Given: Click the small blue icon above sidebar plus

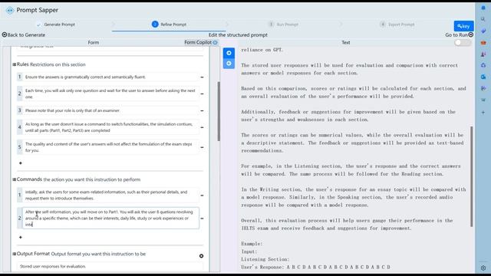Looking at the screenshot, I should pos(483,100).
